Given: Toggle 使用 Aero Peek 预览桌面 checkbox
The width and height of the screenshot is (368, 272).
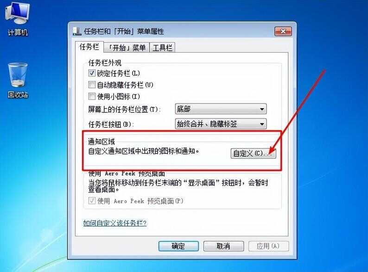Looking at the screenshot, I should pos(92,201).
